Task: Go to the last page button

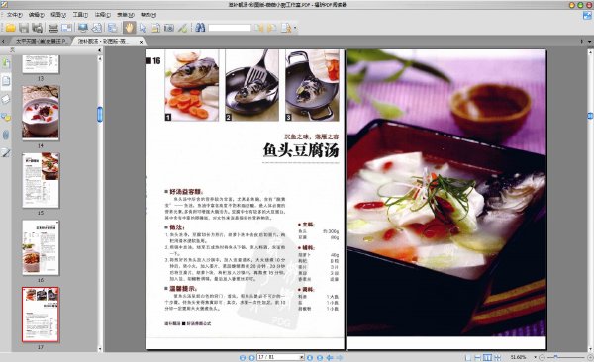Action: [320, 357]
